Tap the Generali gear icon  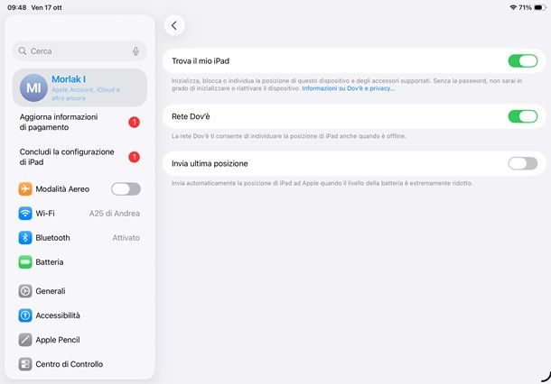point(25,291)
